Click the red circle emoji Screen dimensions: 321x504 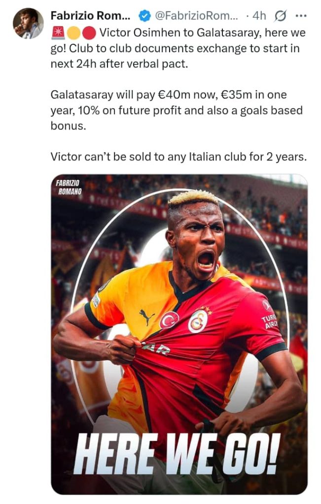89,33
